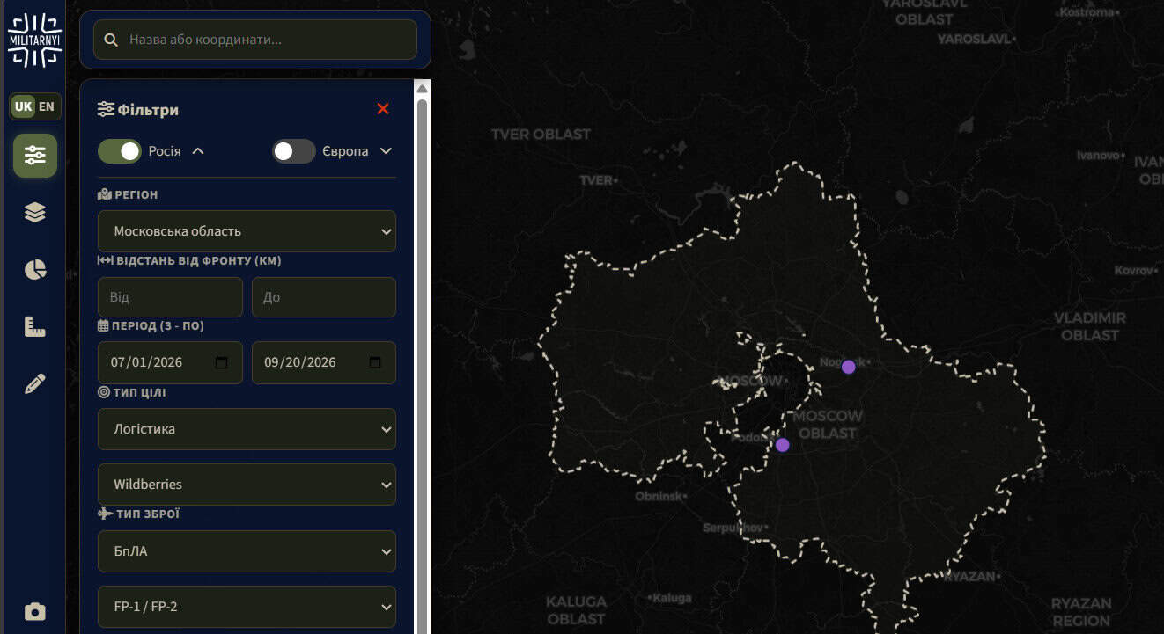Open calendar picker for end date 09/20/2026
1164x634 pixels.
(375, 362)
